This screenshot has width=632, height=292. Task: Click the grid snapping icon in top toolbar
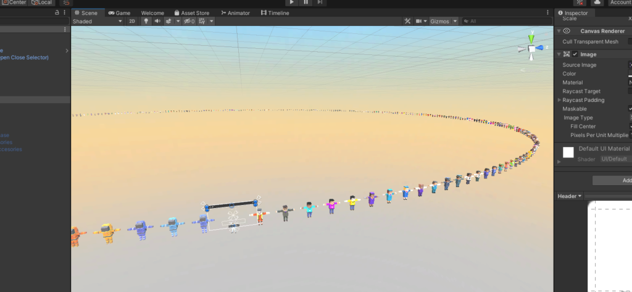(x=67, y=2)
